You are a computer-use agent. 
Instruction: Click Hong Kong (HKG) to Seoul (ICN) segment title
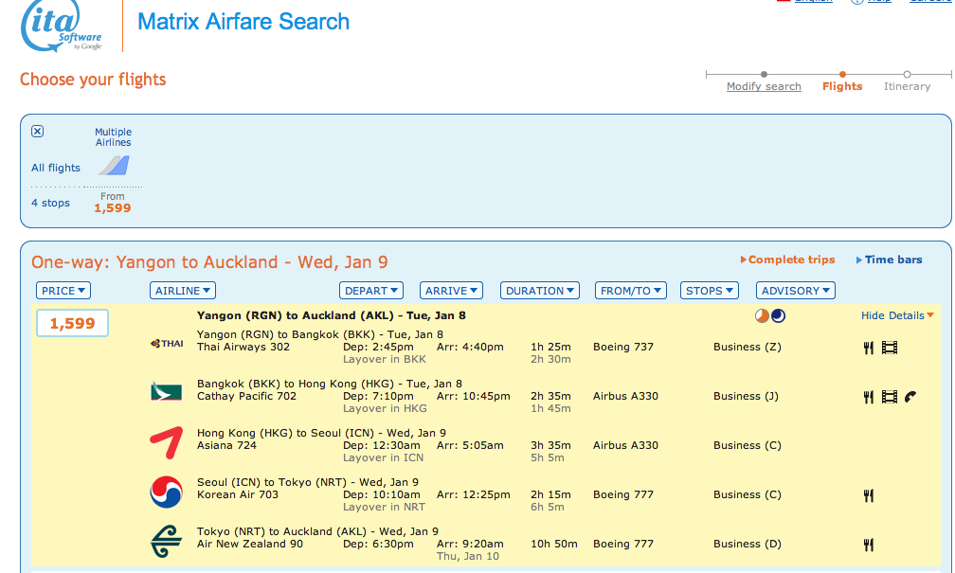click(x=321, y=433)
